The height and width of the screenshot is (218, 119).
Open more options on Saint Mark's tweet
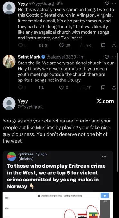pos(114,57)
